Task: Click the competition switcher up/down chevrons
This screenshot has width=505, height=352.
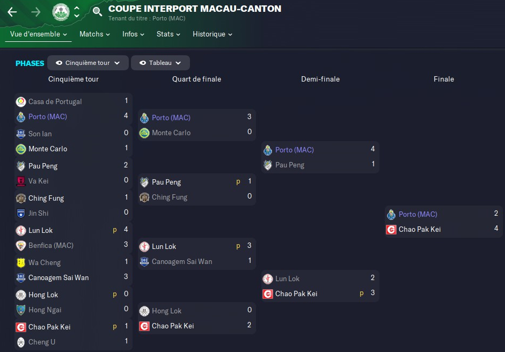Action: click(77, 12)
